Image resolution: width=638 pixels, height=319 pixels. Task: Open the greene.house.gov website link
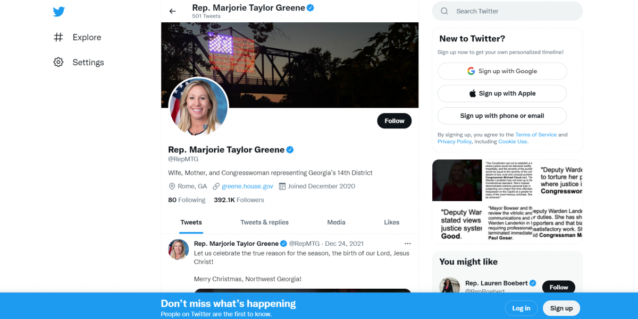[247, 186]
